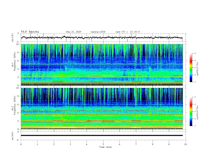Click the "VLF Spectra" title text
The image size is (209, 162).
30,32
